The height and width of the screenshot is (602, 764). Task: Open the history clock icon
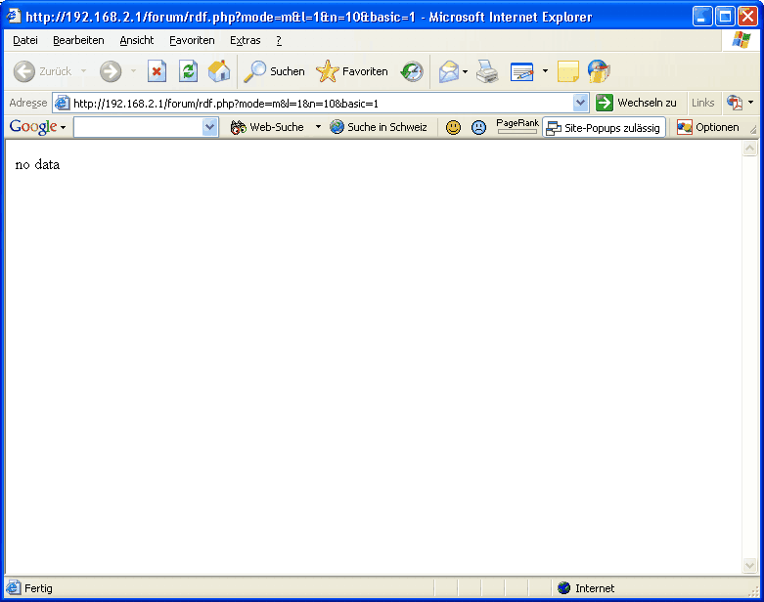(412, 71)
